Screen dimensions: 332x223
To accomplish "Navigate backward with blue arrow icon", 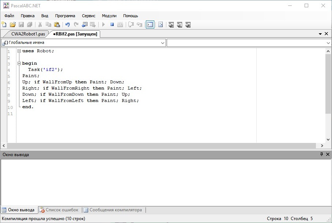I will (84, 25).
